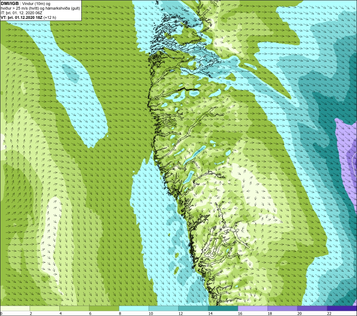The height and width of the screenshot is (316, 357).
Task: Click the scale label '6'
Action: tap(90, 314)
